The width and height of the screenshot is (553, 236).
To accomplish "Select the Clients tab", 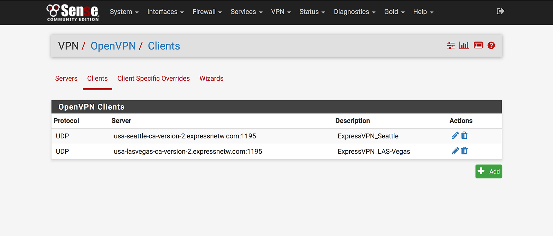I will [x=97, y=79].
